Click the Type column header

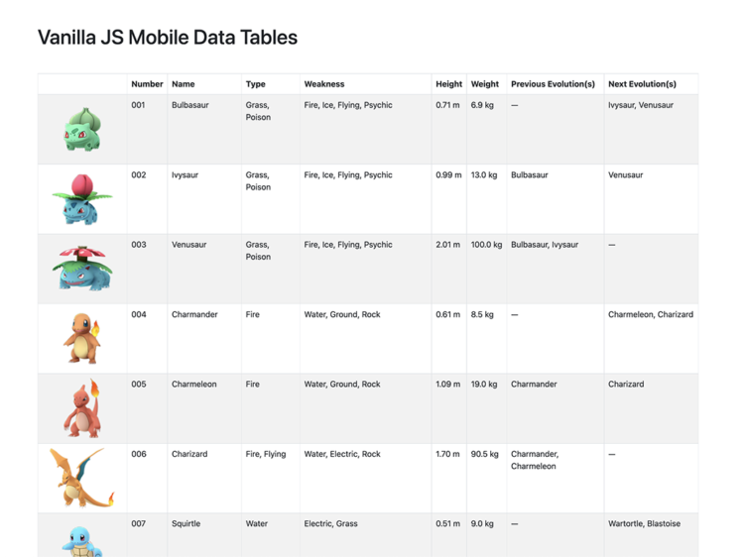point(256,84)
